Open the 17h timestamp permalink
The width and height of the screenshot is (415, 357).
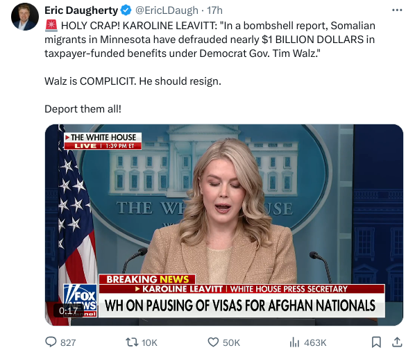click(214, 10)
